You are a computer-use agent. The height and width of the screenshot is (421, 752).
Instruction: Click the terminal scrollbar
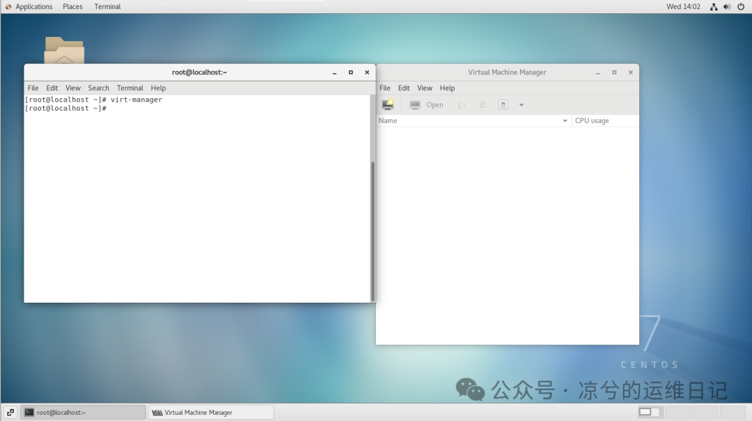[x=373, y=231]
